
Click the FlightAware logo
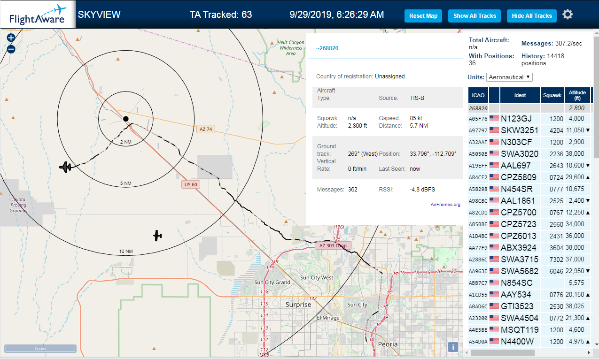(x=38, y=15)
